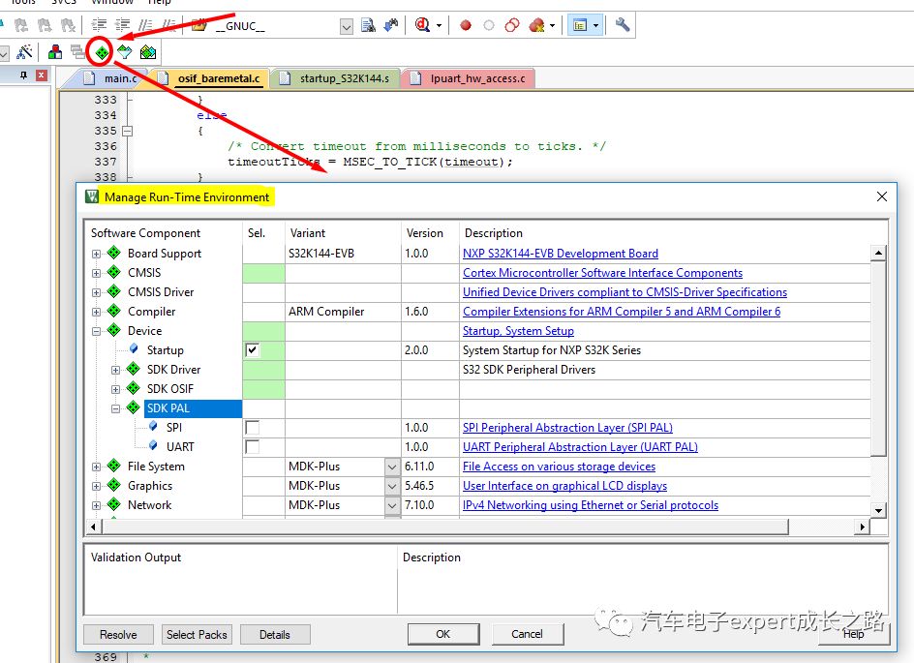Launch the Pack Installer toolbar icon
Image resolution: width=914 pixels, height=663 pixels.
click(148, 52)
